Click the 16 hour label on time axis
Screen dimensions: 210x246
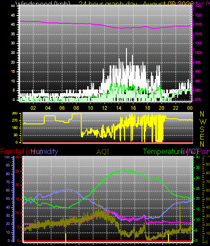pos(133,108)
